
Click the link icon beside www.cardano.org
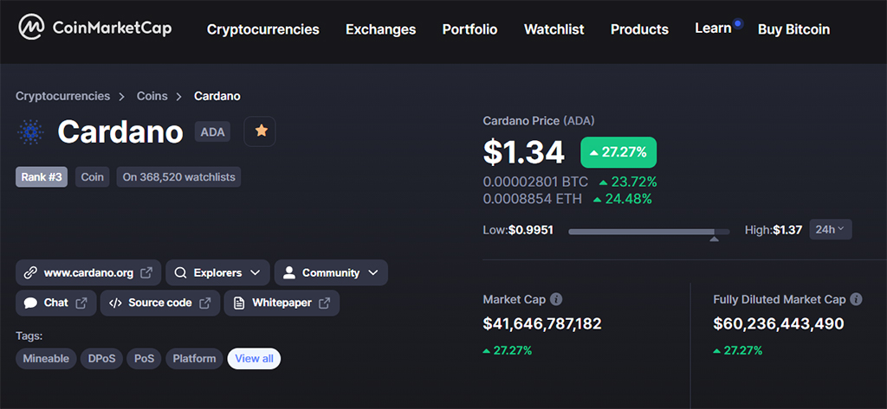tap(30, 273)
